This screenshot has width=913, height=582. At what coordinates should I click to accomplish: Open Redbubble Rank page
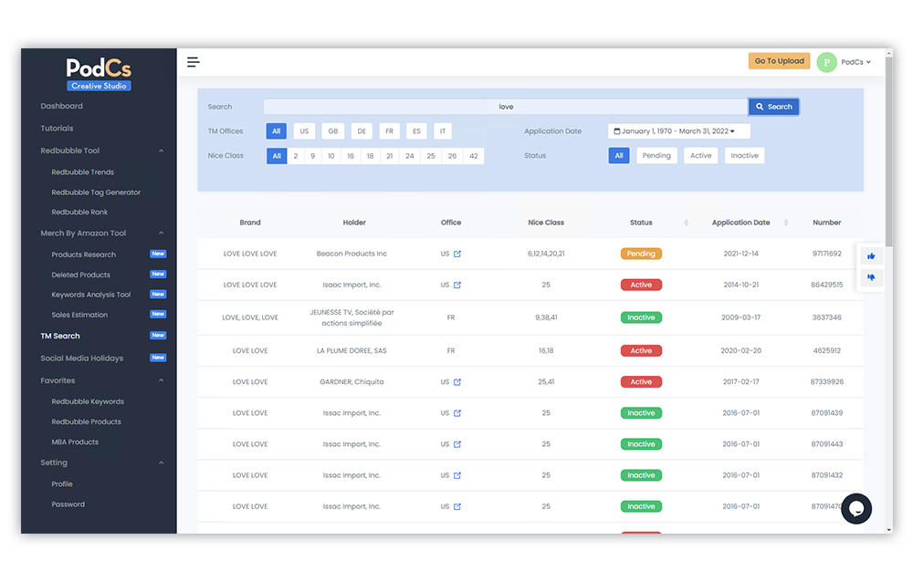pyautogui.click(x=79, y=213)
